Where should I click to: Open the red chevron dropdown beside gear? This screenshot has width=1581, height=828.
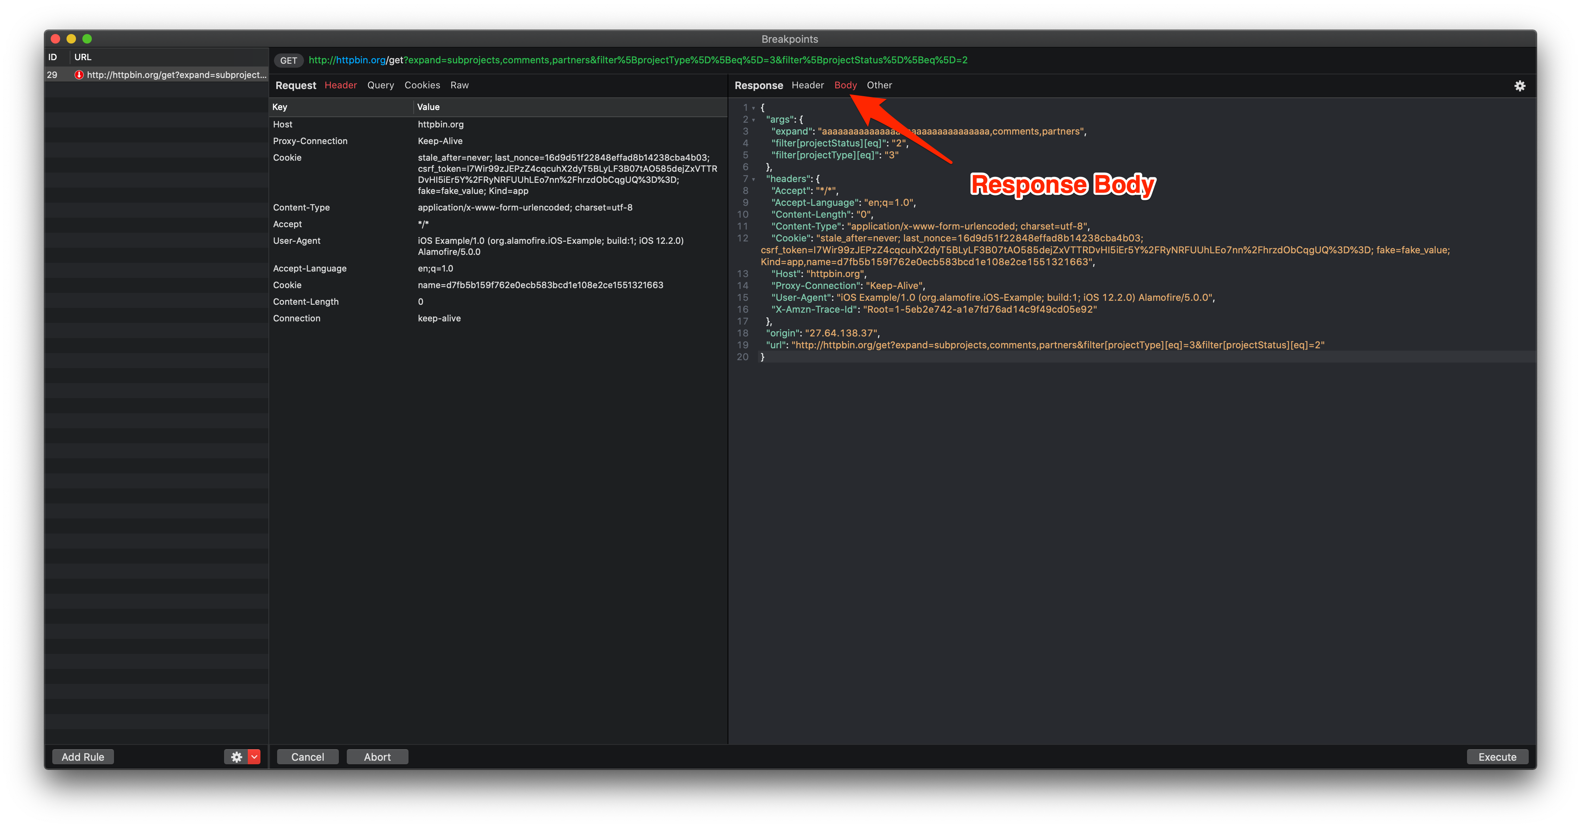254,757
